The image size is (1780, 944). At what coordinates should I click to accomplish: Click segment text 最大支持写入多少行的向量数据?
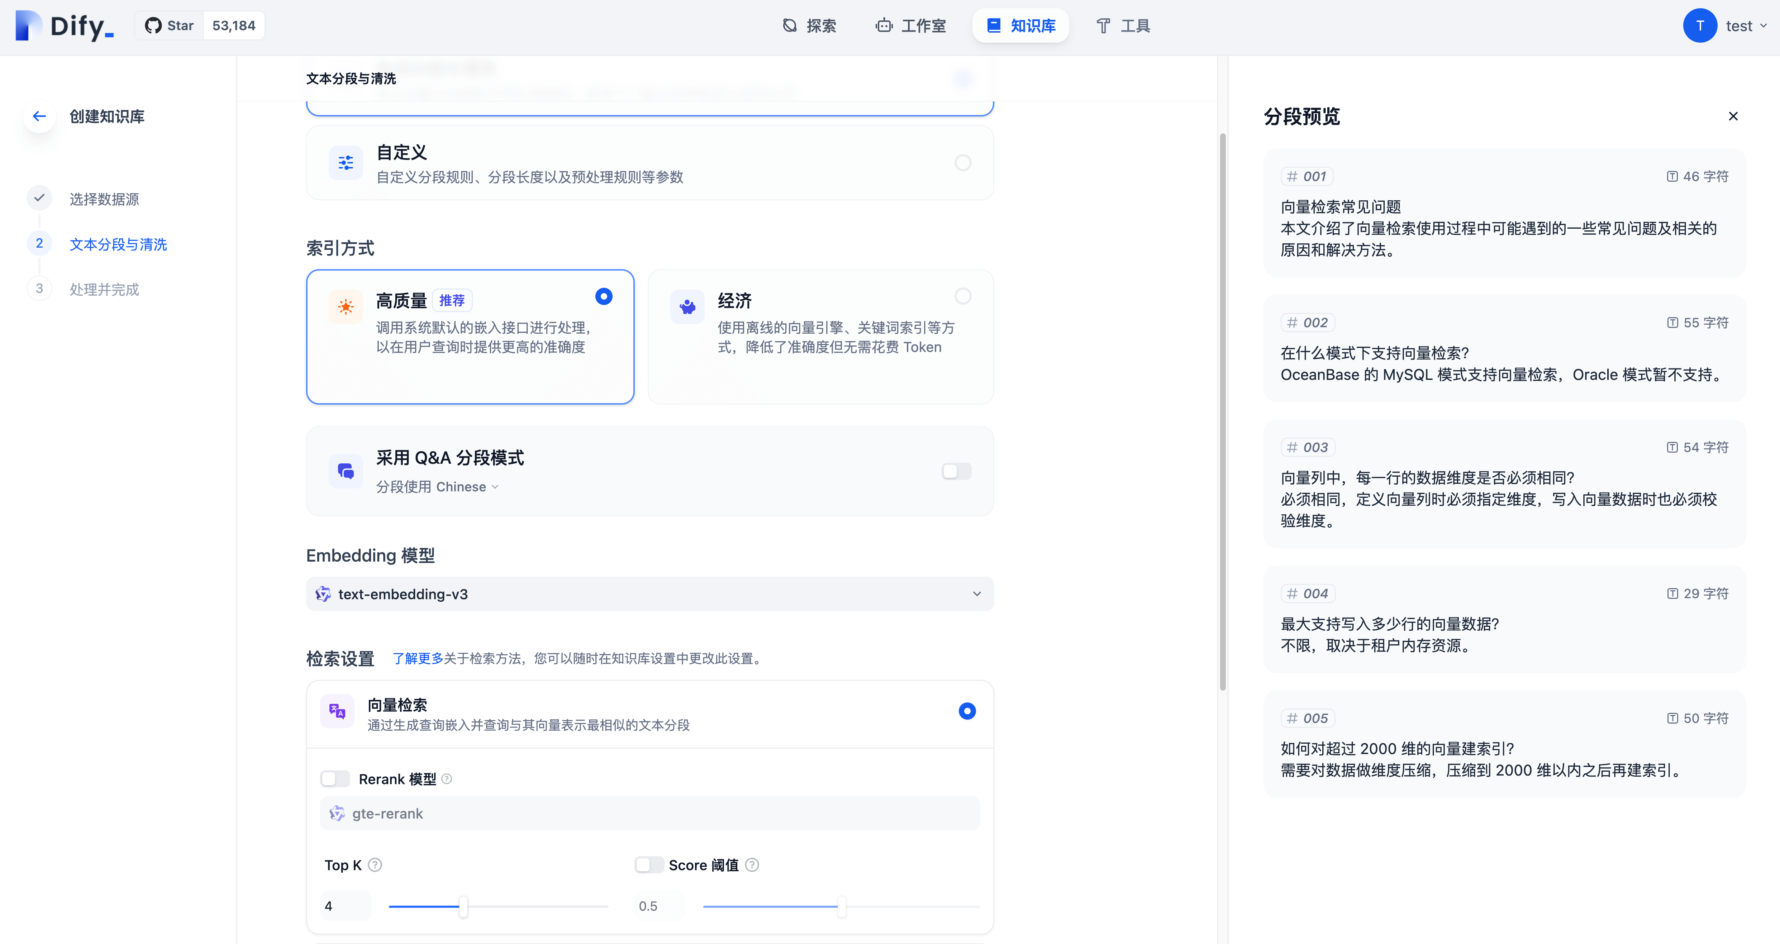click(1390, 624)
